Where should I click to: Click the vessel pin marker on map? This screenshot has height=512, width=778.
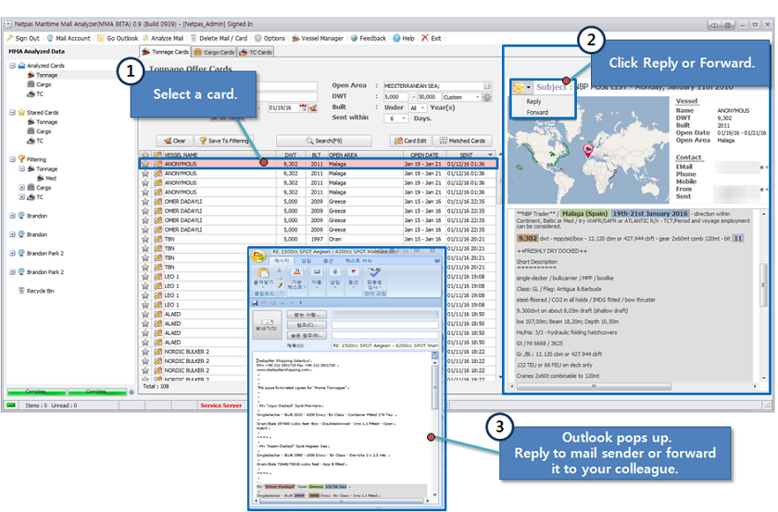587,149
